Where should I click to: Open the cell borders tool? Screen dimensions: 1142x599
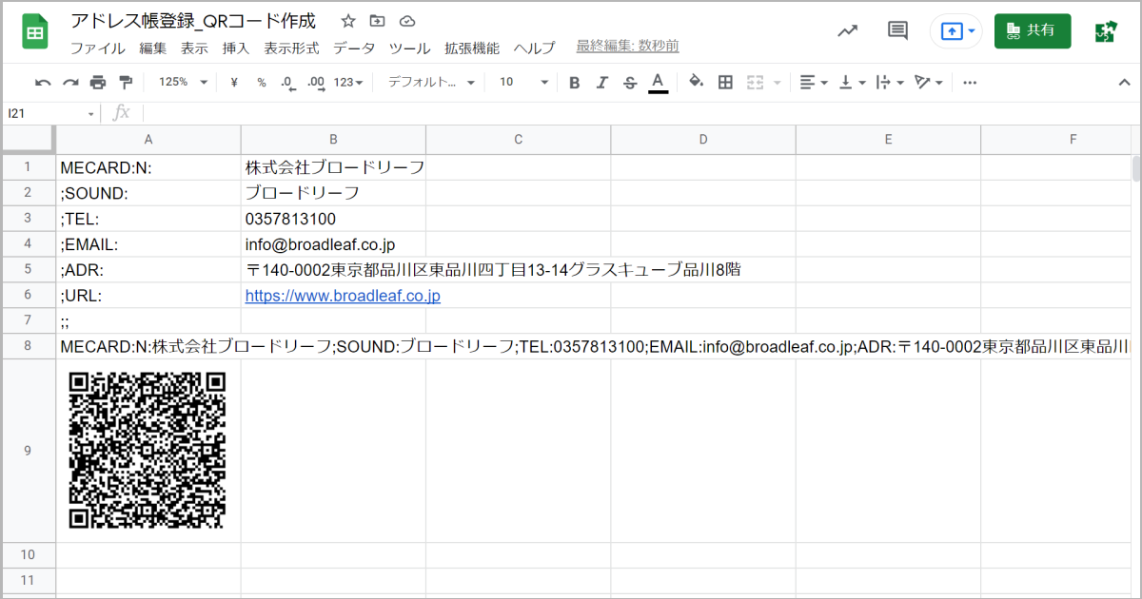(x=725, y=83)
